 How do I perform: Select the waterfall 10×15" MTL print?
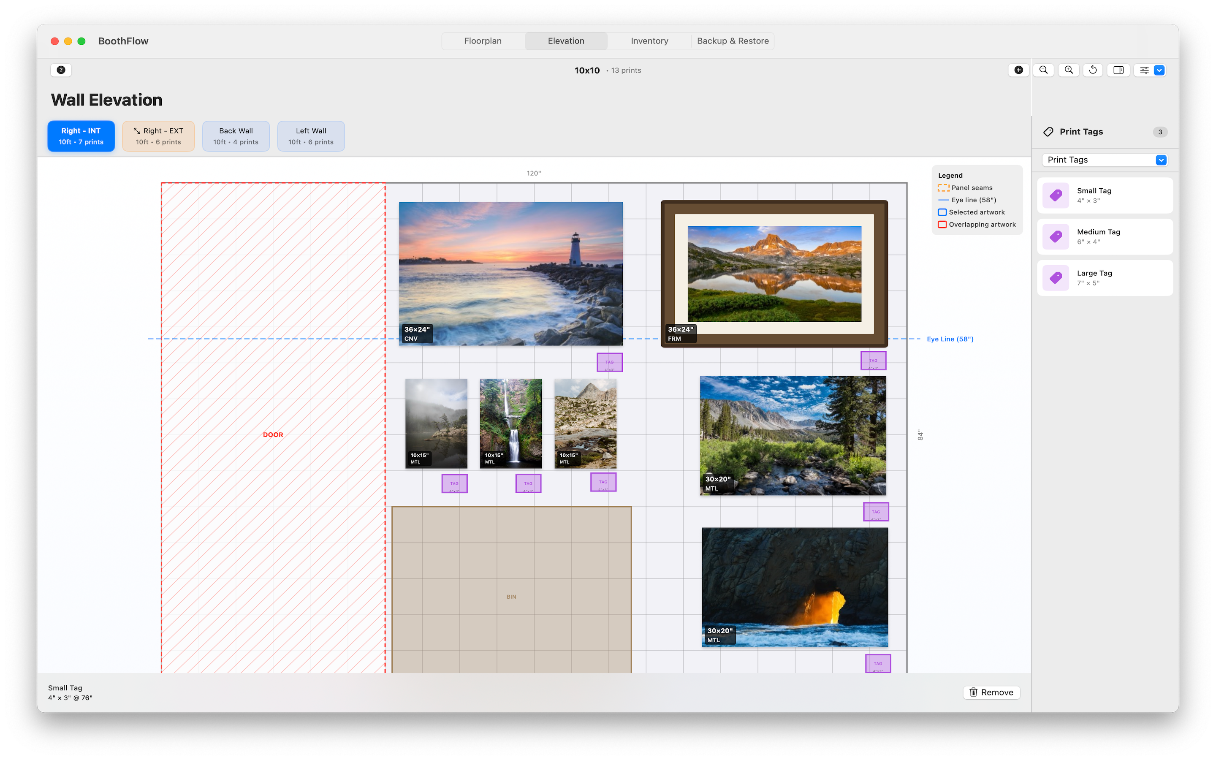pos(510,423)
